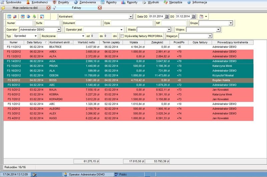The height and width of the screenshot is (177, 267).
Task: Click the close-window toolbar icon with red X
Action: point(42,16)
